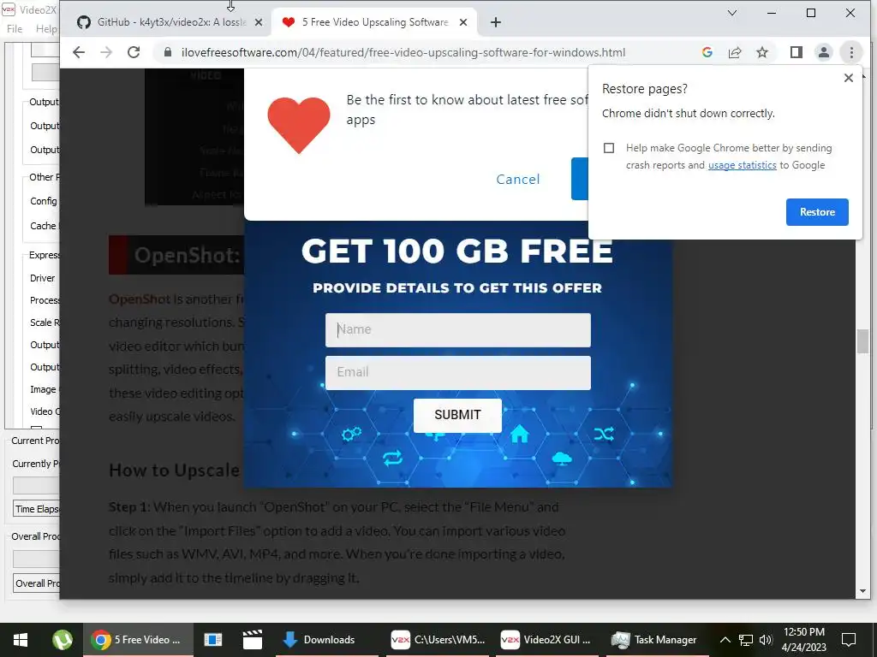Close the GitHub video2x tab

pyautogui.click(x=259, y=22)
